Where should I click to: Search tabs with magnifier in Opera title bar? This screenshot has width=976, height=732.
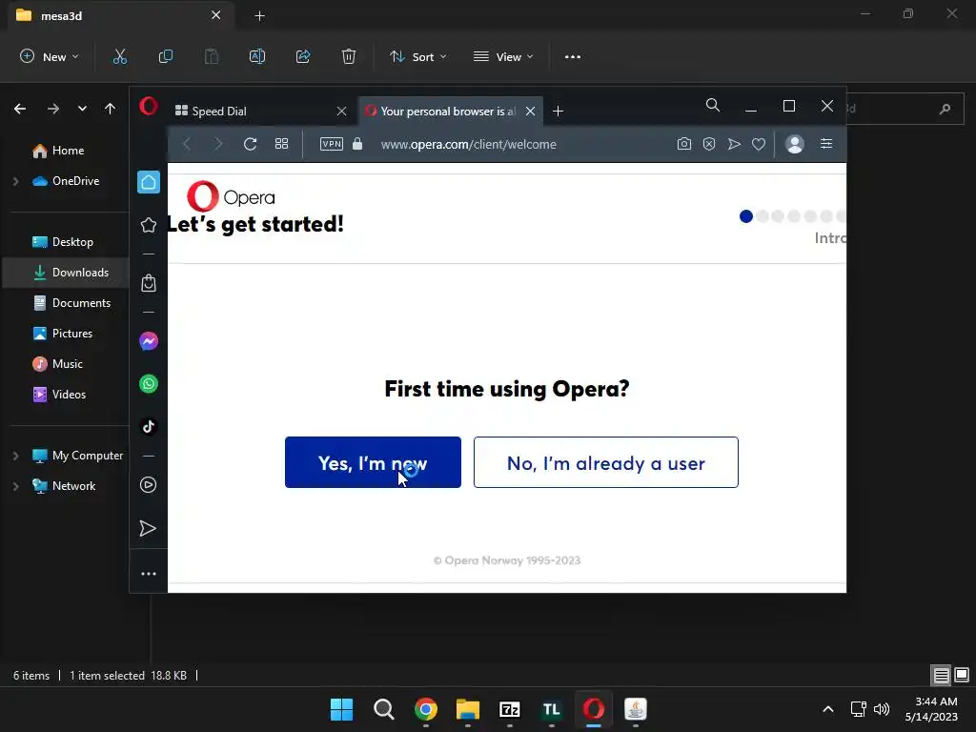[x=713, y=105]
